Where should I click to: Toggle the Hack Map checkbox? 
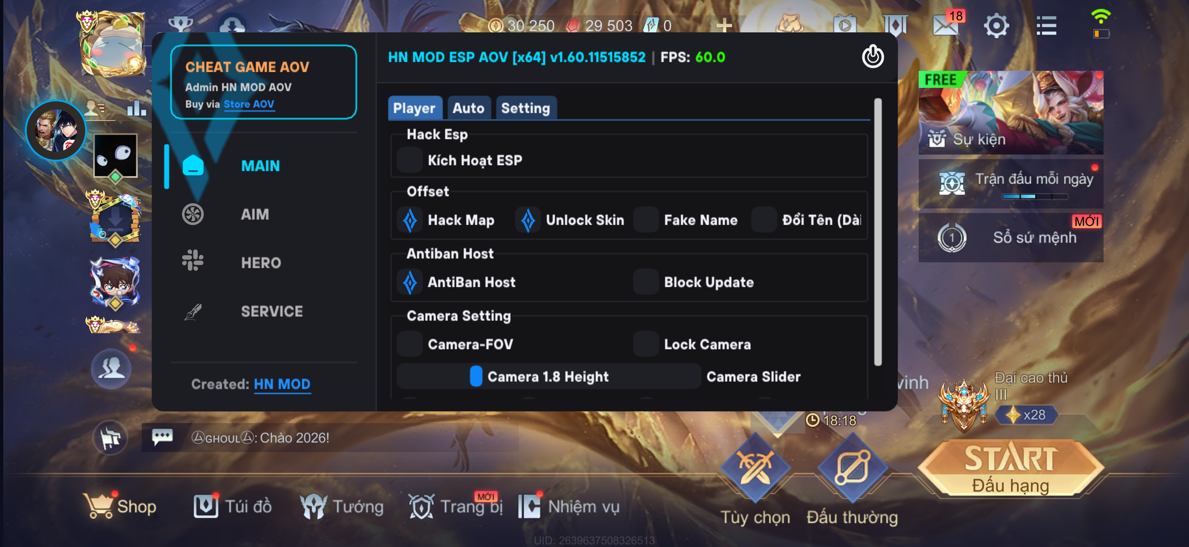410,220
